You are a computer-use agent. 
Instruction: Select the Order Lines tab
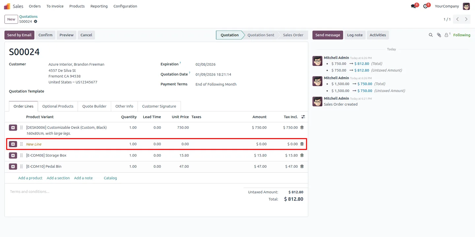pos(23,106)
